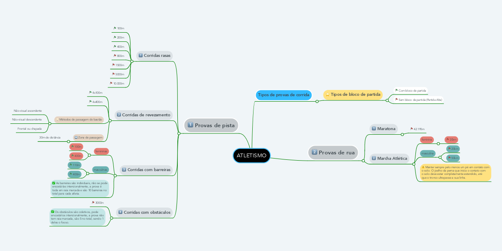Click the red feminina node under Marcha Atlética
Image resolution: width=502 pixels, height=251 pixels.
(427, 139)
